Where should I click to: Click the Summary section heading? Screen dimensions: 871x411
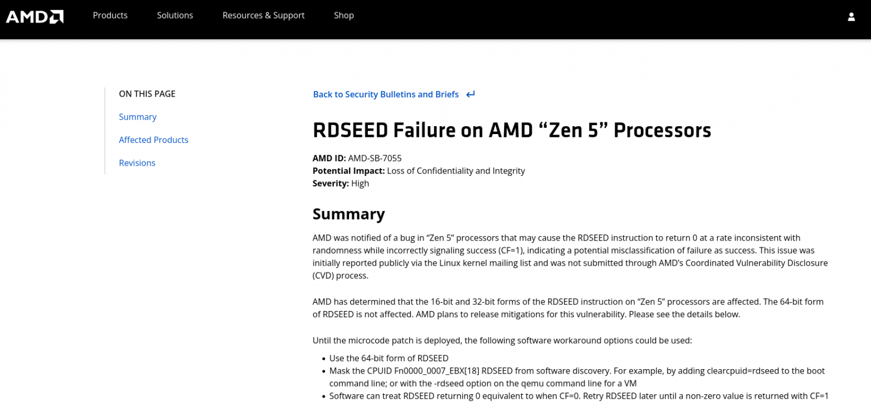[x=348, y=214]
